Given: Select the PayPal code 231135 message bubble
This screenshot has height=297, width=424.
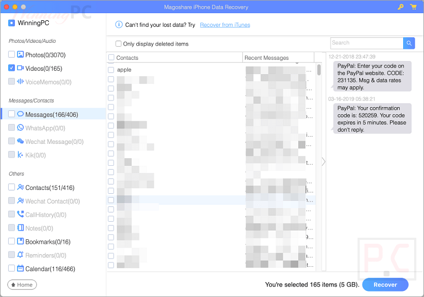Looking at the screenshot, I should (372, 76).
